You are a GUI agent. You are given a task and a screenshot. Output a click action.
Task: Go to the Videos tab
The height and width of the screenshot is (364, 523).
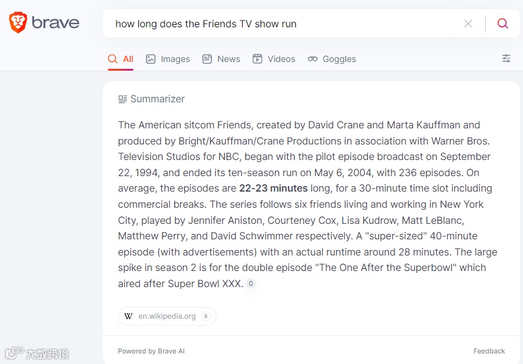[x=274, y=59]
